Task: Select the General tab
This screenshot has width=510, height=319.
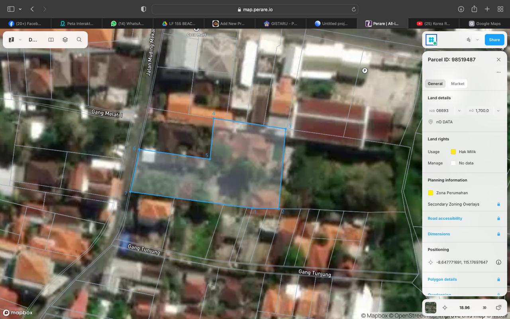Action: pos(435,84)
